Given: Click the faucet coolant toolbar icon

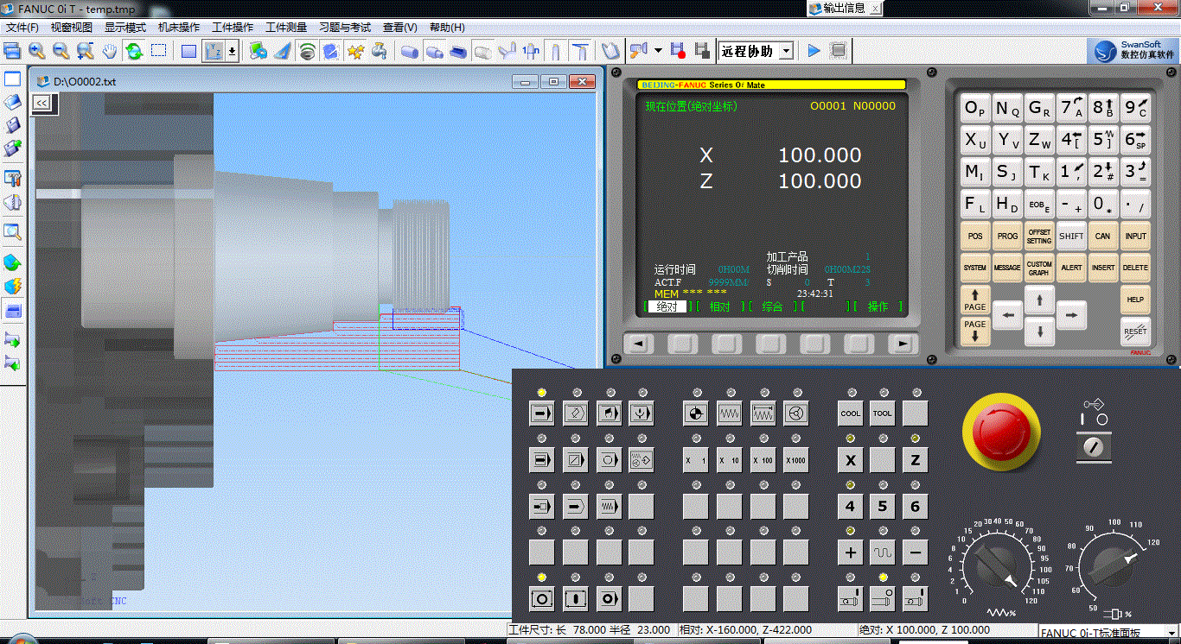Looking at the screenshot, I should tap(380, 51).
